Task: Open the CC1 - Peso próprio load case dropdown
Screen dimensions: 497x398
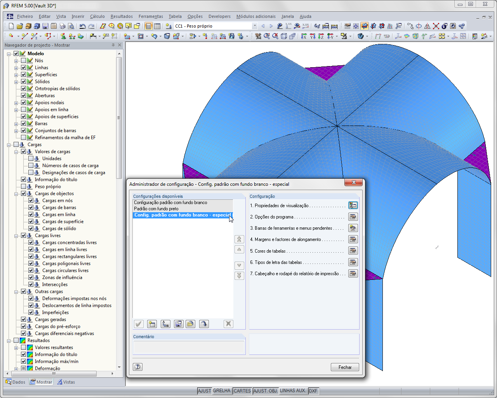Action: pyautogui.click(x=255, y=26)
